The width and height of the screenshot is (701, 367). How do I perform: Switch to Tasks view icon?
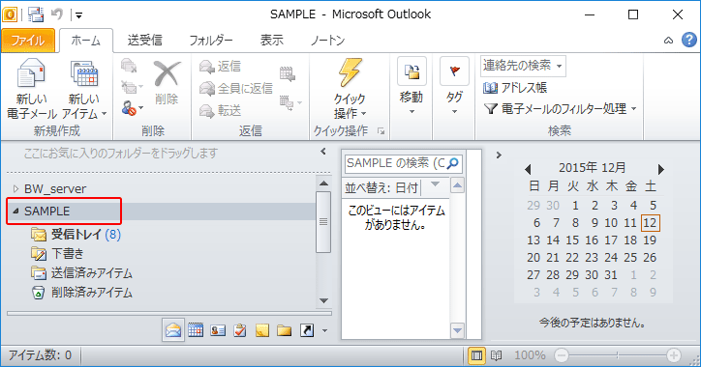[x=240, y=330]
